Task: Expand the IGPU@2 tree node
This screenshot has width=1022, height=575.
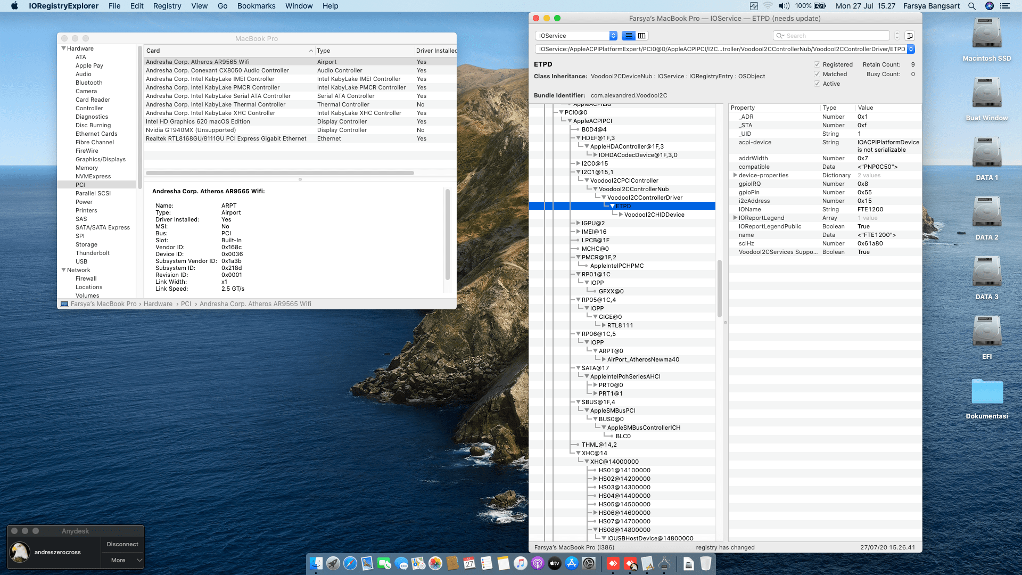Action: pos(579,223)
